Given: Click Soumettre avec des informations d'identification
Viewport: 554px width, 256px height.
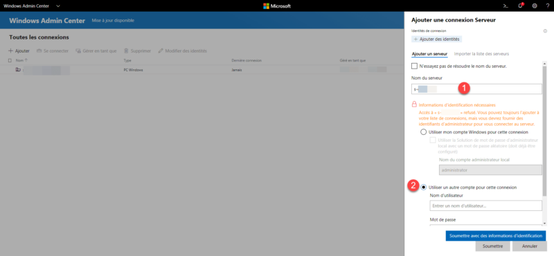Looking at the screenshot, I should (496, 235).
